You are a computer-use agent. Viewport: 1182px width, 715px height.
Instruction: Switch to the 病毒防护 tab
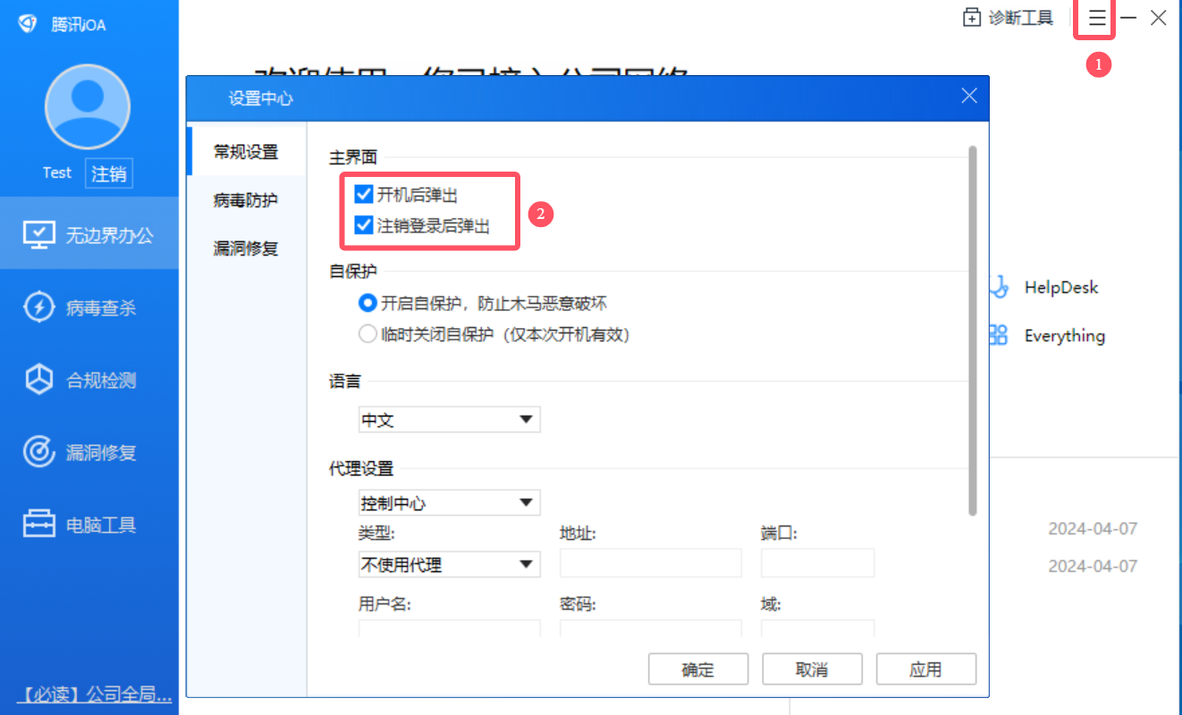tap(246, 200)
